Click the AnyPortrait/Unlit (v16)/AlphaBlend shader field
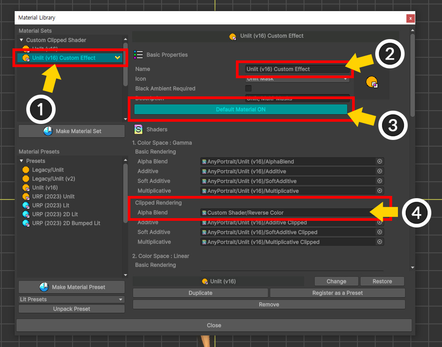This screenshot has width=442, height=347. point(292,161)
